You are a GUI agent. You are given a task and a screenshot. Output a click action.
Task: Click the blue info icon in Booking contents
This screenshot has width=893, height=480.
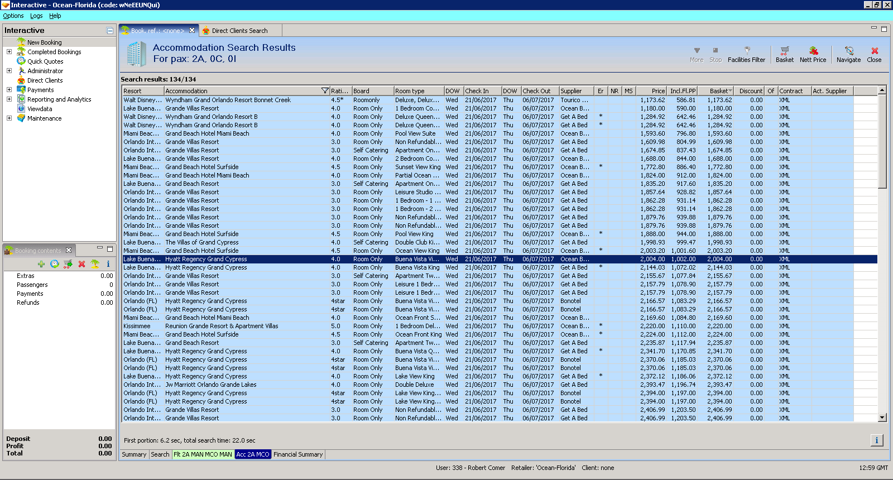[108, 264]
